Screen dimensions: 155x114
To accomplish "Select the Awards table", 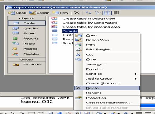I will (70, 31).
